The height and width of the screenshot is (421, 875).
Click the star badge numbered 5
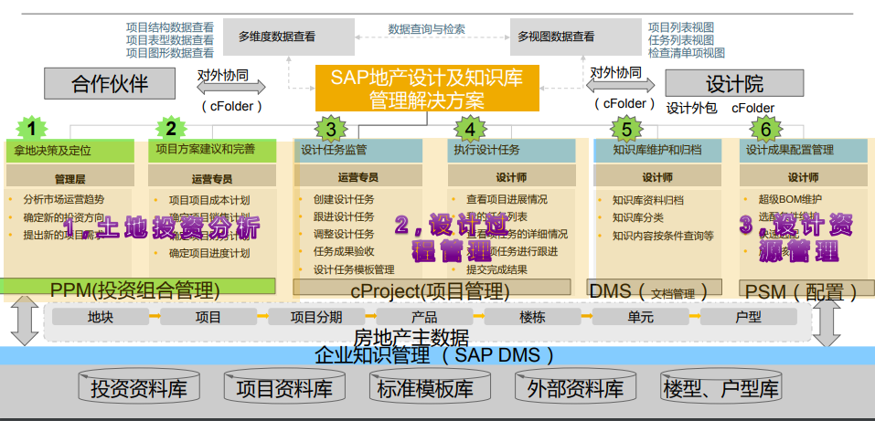[x=626, y=130]
